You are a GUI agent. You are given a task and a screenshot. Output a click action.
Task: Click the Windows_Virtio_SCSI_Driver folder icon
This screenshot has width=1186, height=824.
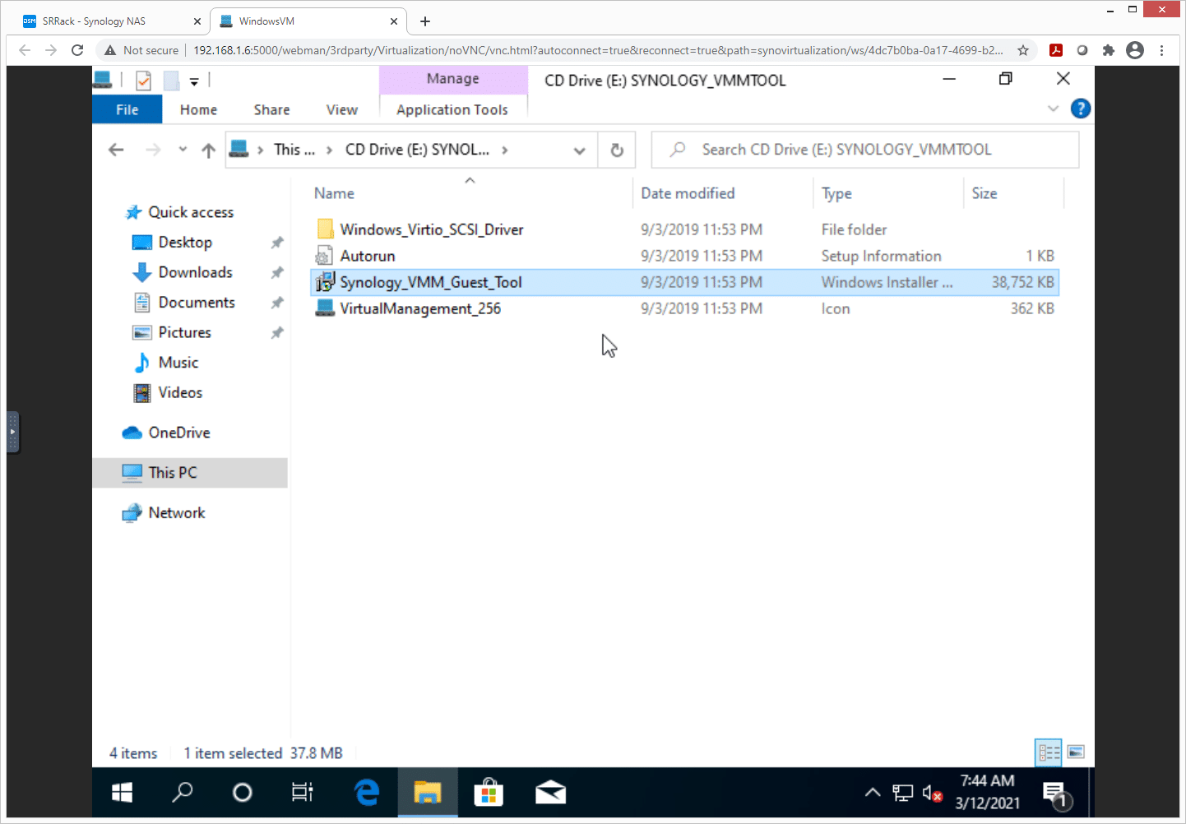click(x=325, y=229)
